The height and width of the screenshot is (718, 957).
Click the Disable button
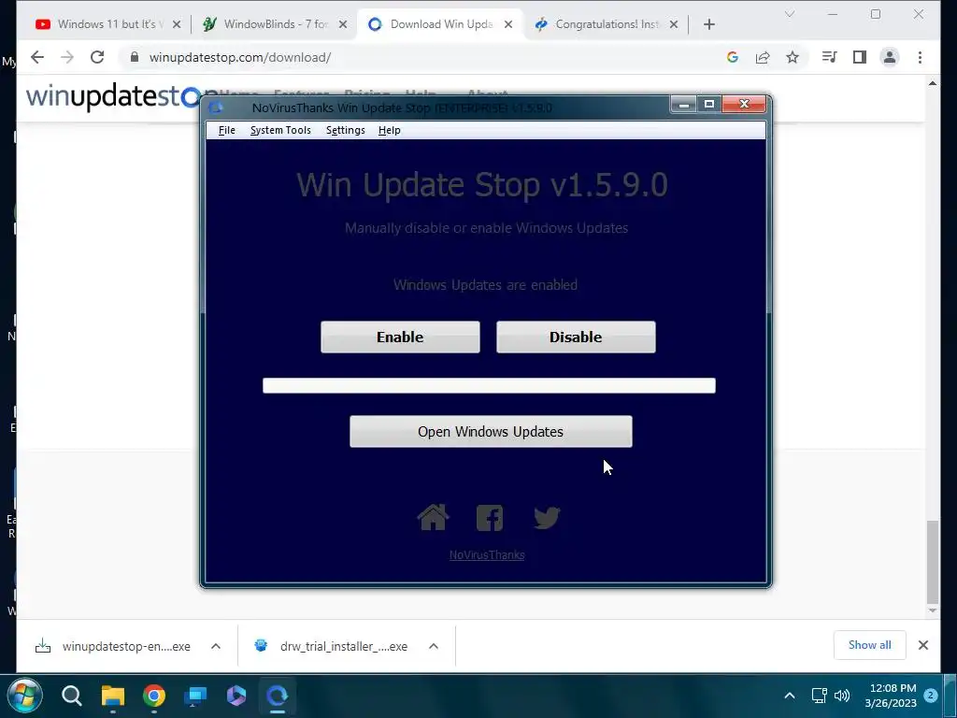click(x=576, y=337)
